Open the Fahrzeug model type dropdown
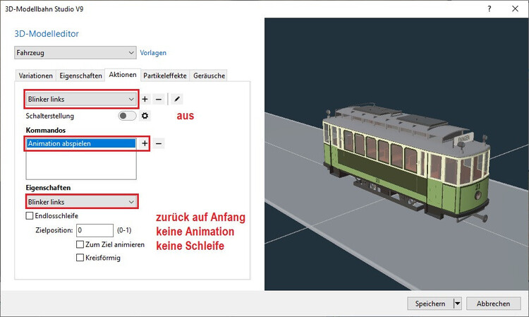Viewport: 529px width, 317px height. (75, 53)
